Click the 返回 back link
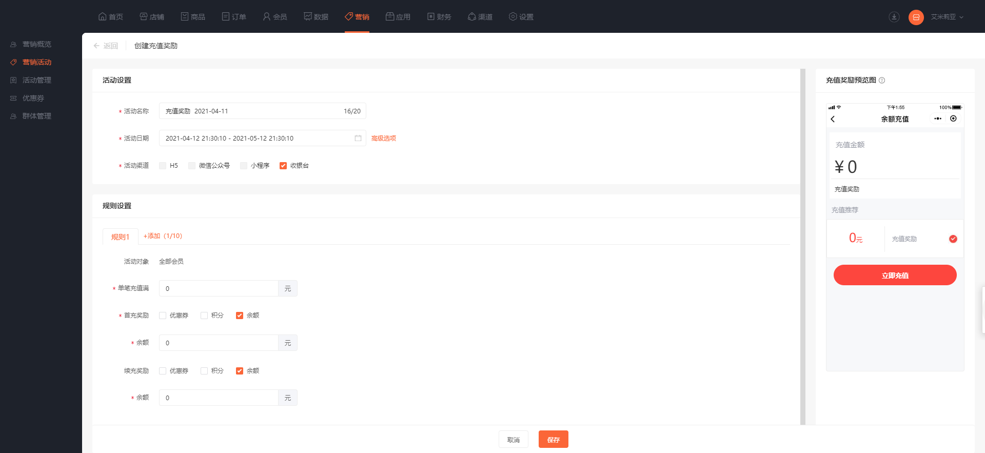The height and width of the screenshot is (453, 985). [x=106, y=46]
